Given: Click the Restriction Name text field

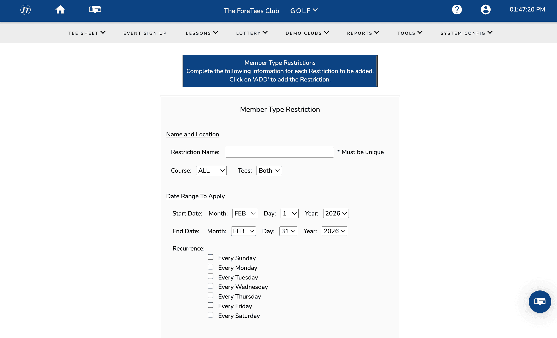Looking at the screenshot, I should click(280, 152).
